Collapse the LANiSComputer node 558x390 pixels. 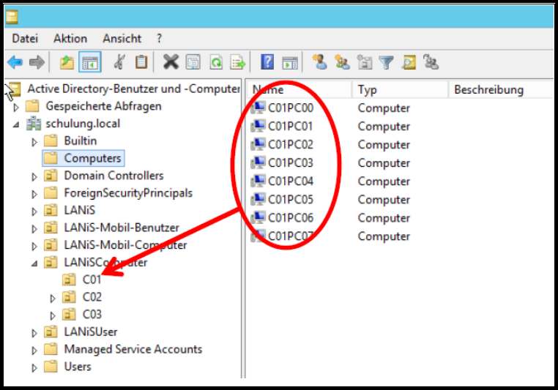34,263
